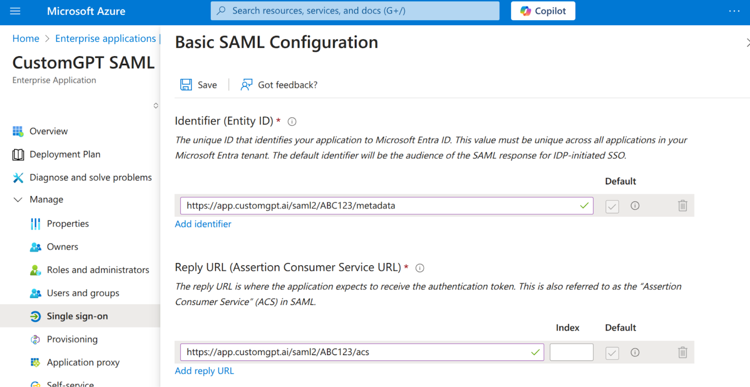Toggle Default checkbox for identifier row
The width and height of the screenshot is (750, 387).
point(612,206)
